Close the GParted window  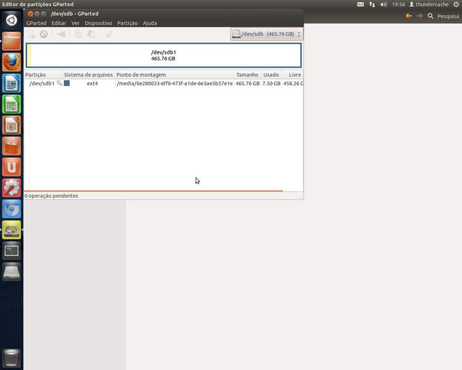click(x=30, y=14)
